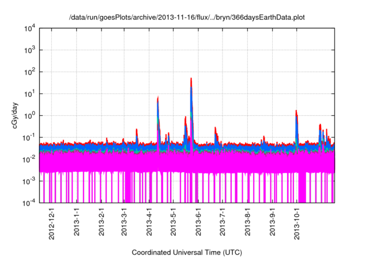Image resolution: width=369 pixels, height=258 pixels.
Task: Click the 2012-12-1 date tick label
Action: [x=51, y=223]
